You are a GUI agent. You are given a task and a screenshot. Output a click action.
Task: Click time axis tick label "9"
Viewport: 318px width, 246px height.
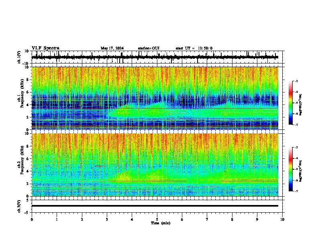point(257,219)
